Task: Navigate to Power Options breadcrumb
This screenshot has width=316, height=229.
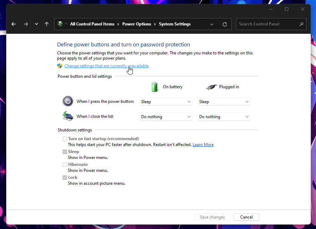Action: coord(137,24)
